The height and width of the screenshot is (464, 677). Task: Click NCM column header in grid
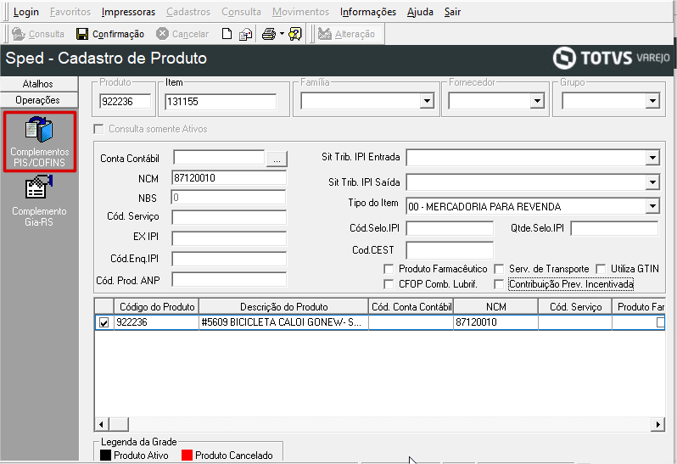coord(495,306)
